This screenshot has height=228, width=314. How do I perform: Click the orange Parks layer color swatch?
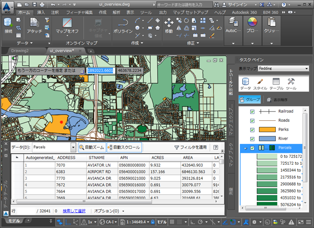click(268, 129)
